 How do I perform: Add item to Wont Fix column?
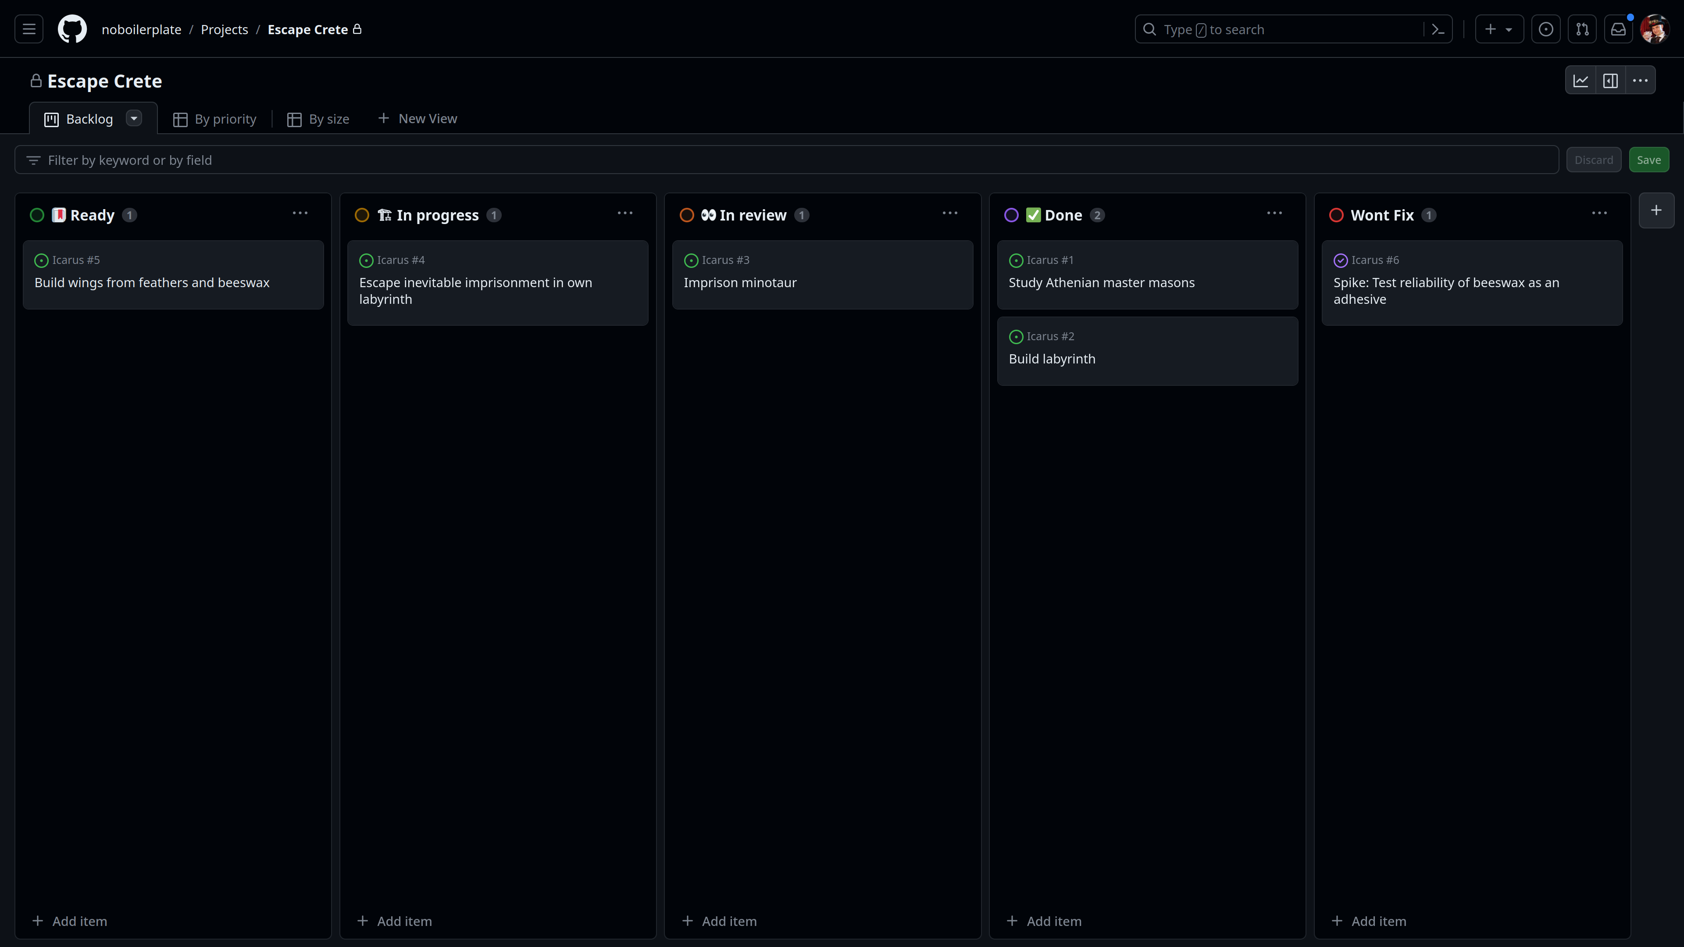[x=1370, y=921]
